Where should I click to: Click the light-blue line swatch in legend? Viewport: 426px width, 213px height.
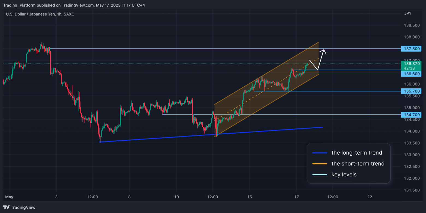pyautogui.click(x=320, y=175)
